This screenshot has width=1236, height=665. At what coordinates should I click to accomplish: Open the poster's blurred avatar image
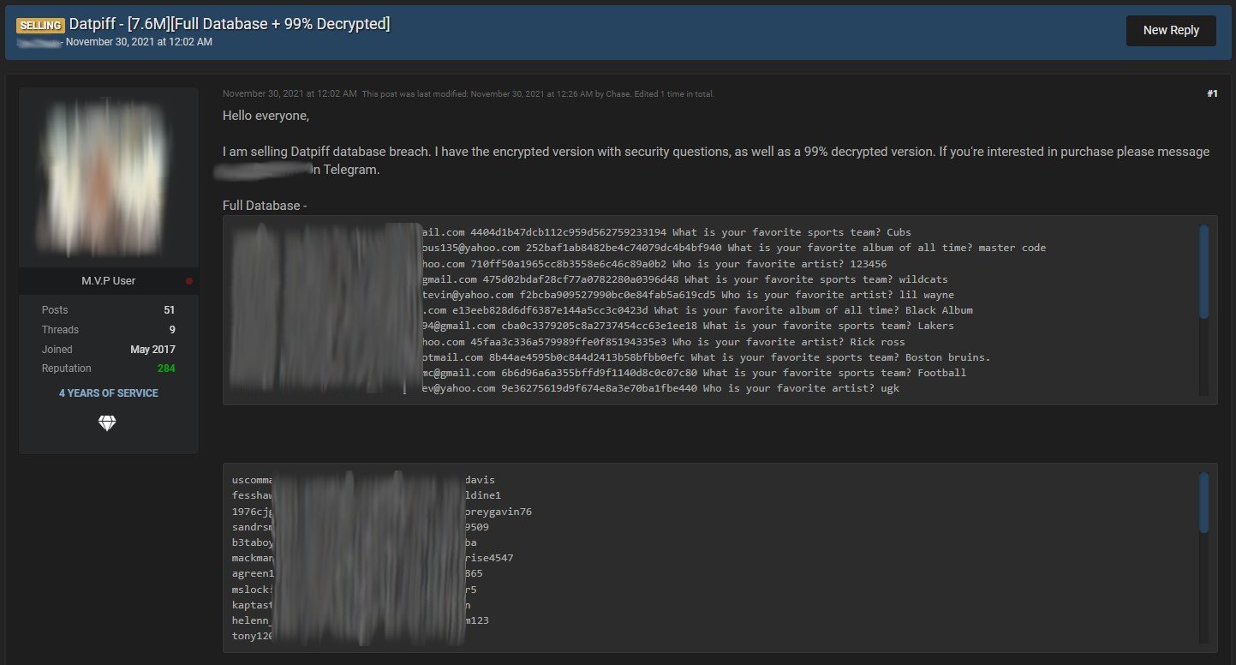[108, 177]
